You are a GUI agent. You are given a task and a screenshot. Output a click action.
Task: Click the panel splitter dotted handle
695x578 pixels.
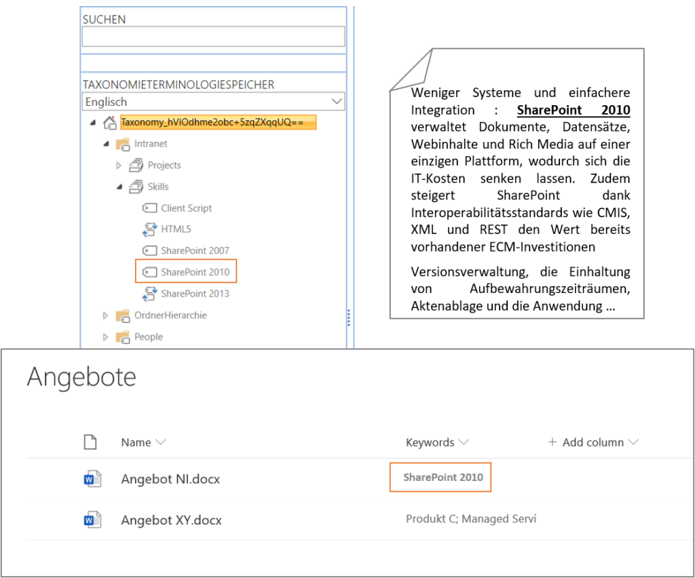click(349, 317)
